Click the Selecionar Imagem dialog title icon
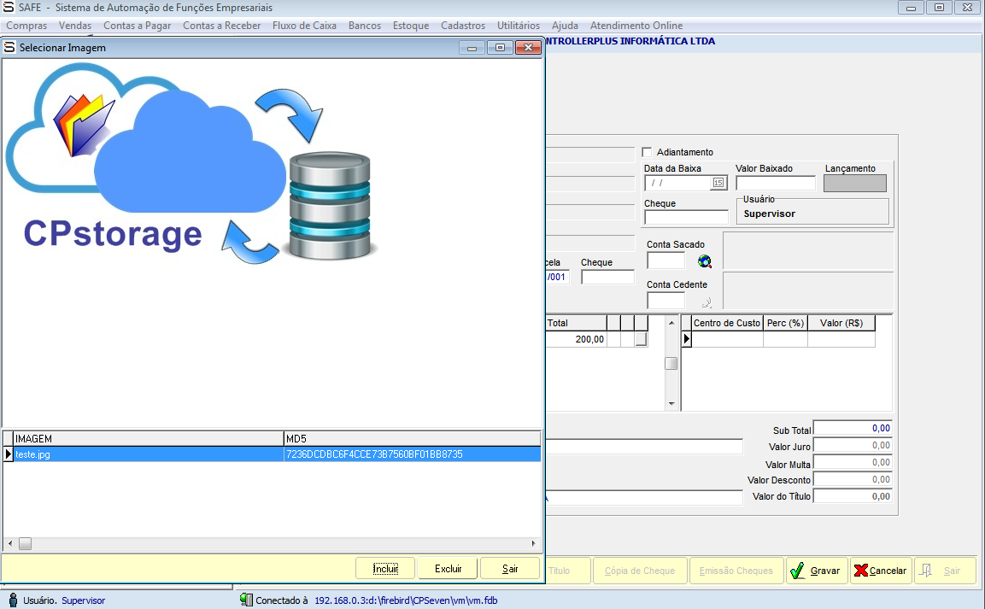Screen dimensions: 985x609 click(x=9, y=47)
